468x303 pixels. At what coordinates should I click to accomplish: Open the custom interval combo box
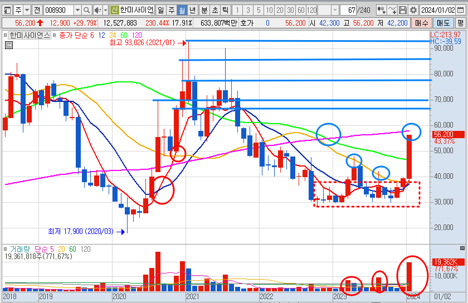[x=328, y=11]
